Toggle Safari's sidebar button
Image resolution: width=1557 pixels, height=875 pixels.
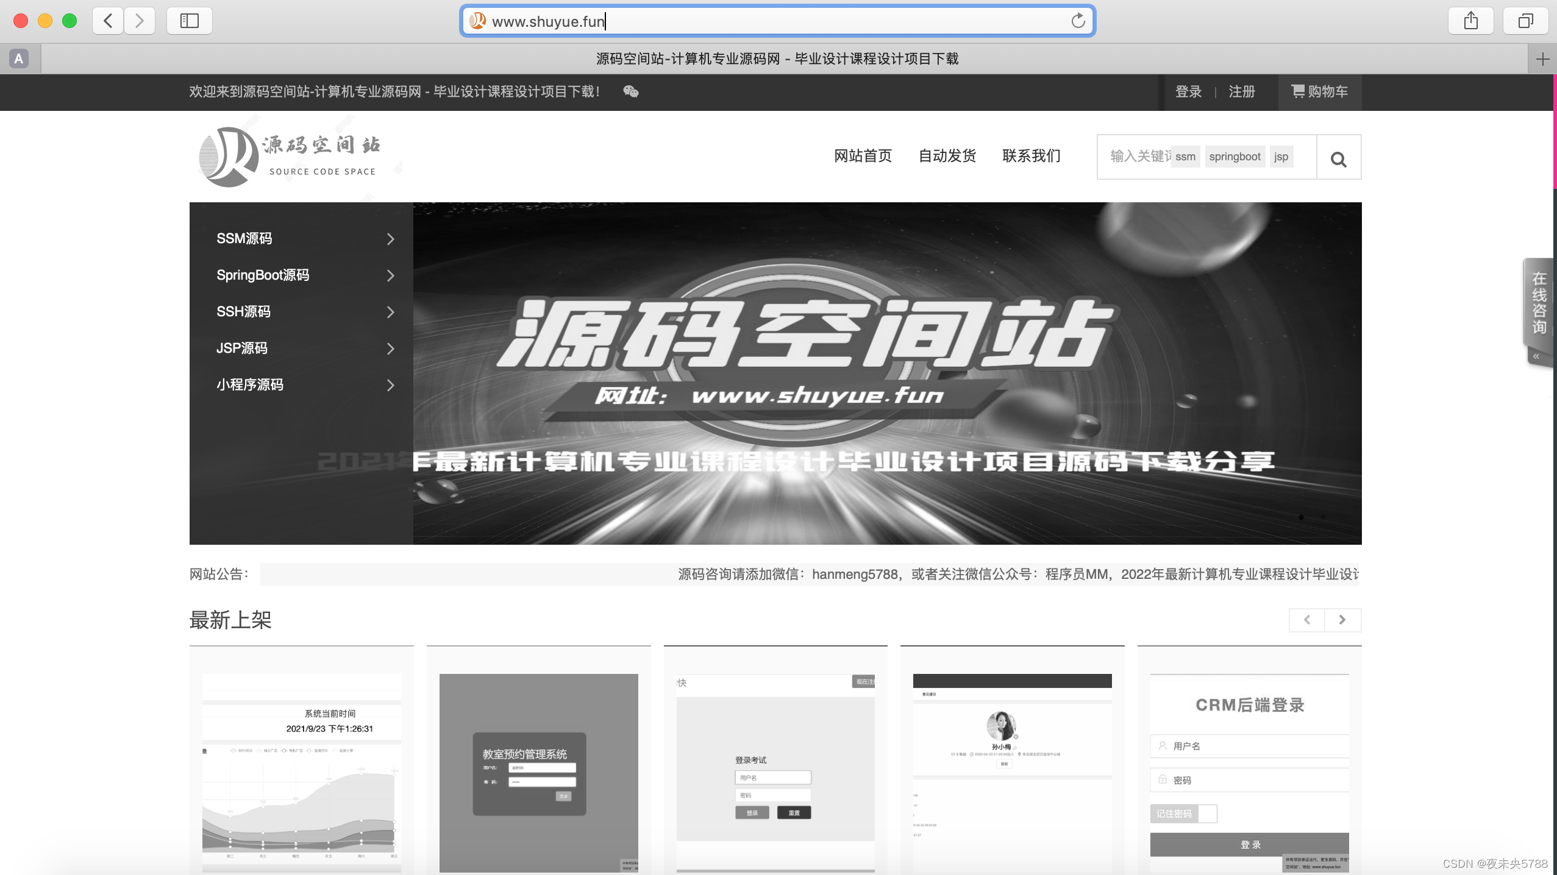(189, 21)
